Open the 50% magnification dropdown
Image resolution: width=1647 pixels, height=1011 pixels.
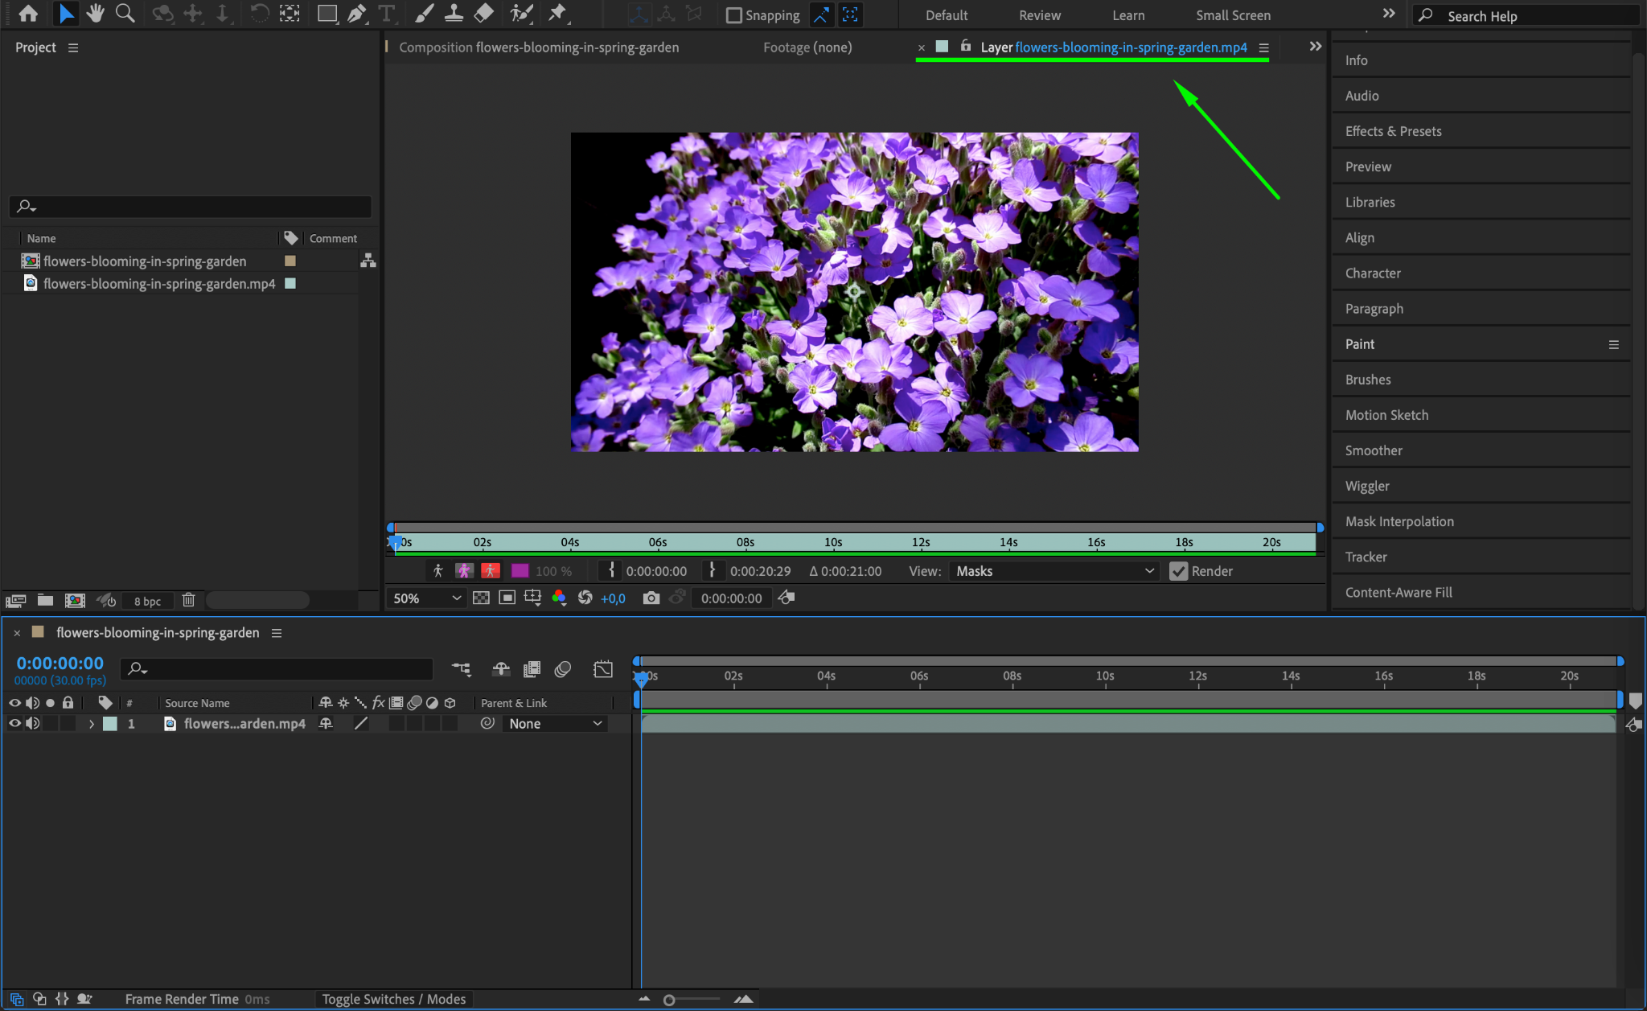coord(426,598)
